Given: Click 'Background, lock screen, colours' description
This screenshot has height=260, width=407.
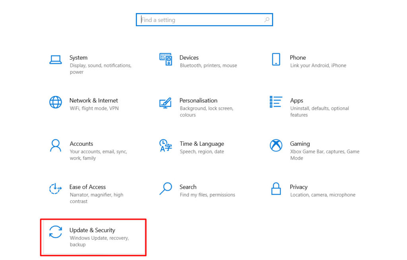Looking at the screenshot, I should 207,112.
